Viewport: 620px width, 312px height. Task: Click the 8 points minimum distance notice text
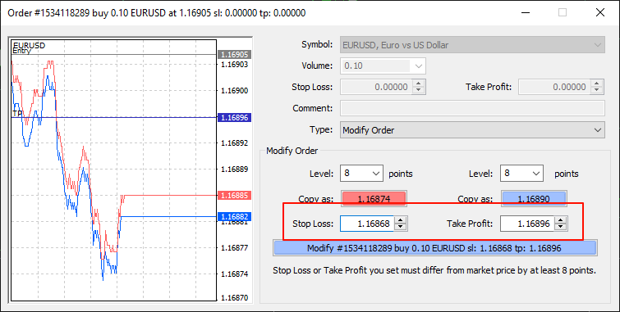click(434, 270)
